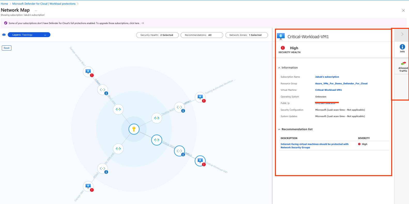Viewport: 409px width, 204px height.
Task: Click the red High security health icon
Action: (x=283, y=48)
